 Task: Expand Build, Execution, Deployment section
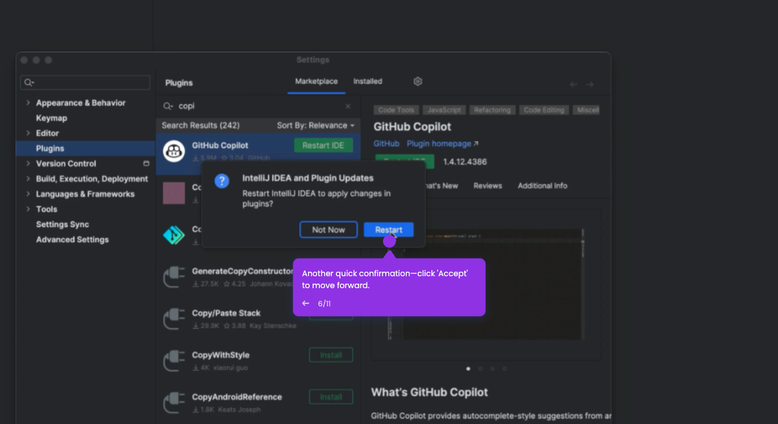(x=28, y=179)
